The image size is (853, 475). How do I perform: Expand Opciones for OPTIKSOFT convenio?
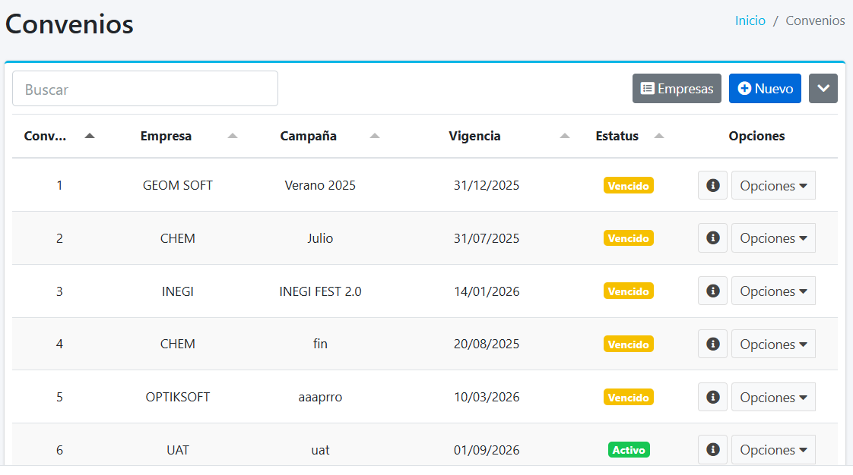point(773,397)
